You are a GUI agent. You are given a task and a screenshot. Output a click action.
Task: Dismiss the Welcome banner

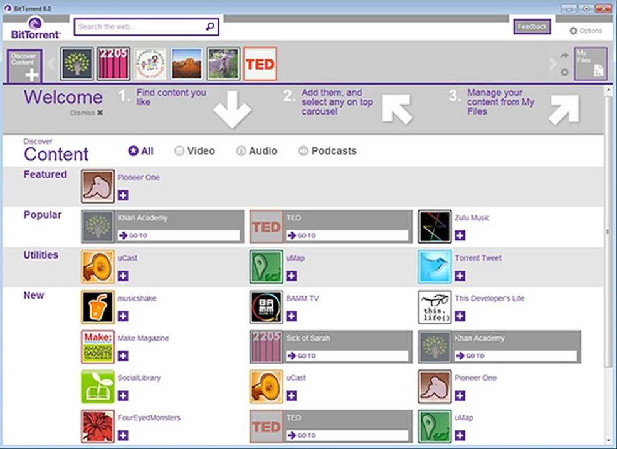[x=87, y=113]
